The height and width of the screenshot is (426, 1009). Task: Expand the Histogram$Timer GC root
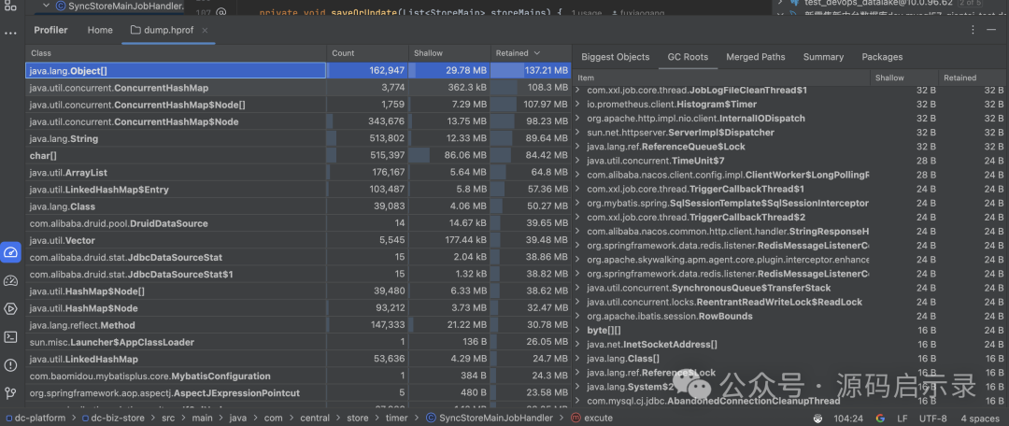click(x=578, y=105)
